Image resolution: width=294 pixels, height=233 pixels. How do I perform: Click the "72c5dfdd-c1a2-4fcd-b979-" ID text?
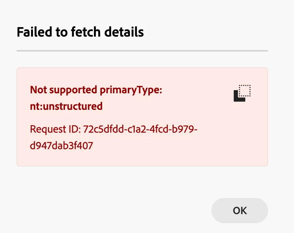click(140, 129)
